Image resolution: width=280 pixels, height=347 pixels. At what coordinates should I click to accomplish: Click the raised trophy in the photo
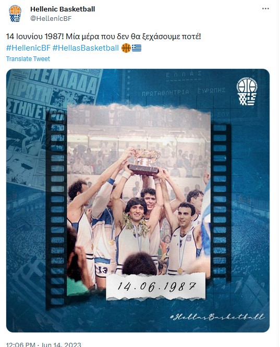pyautogui.click(x=144, y=161)
